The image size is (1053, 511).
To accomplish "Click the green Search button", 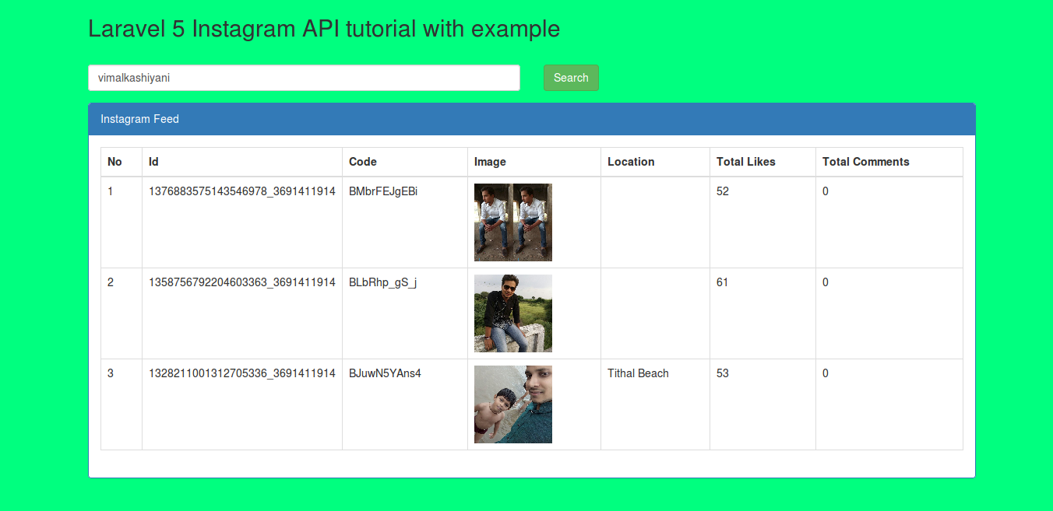I will pyautogui.click(x=571, y=78).
